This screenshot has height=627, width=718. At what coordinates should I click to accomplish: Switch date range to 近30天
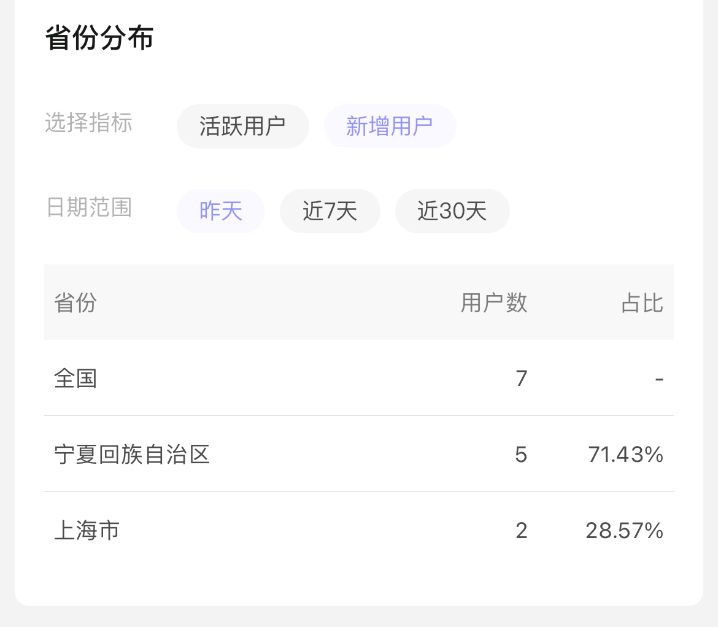(452, 211)
